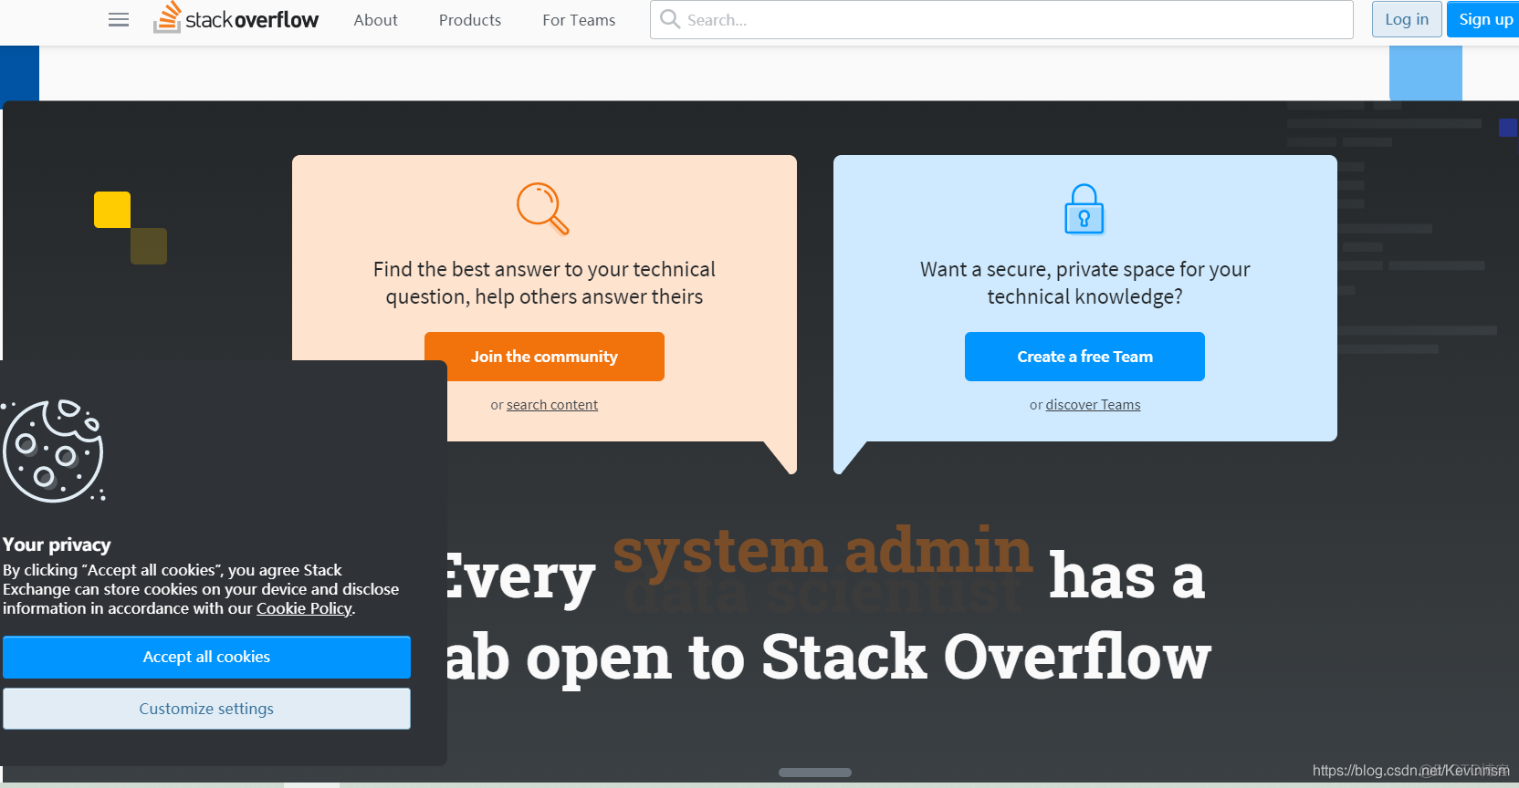Click Customize settings button

(x=206, y=709)
